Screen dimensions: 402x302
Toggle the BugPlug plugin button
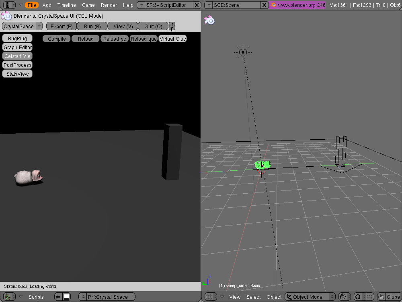17,38
